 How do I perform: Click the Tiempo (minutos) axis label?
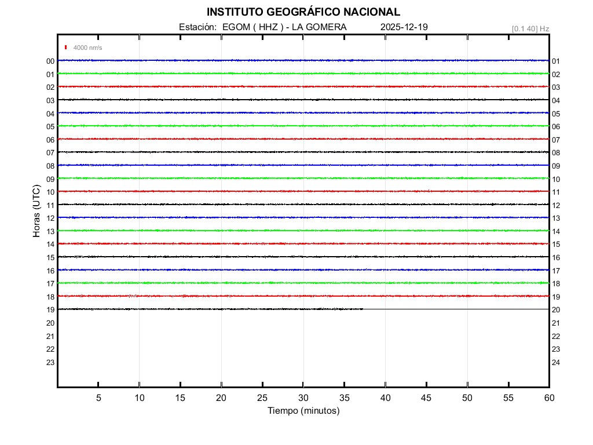[303, 411]
